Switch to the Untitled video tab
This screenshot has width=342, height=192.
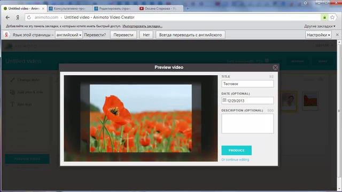[x=24, y=9]
